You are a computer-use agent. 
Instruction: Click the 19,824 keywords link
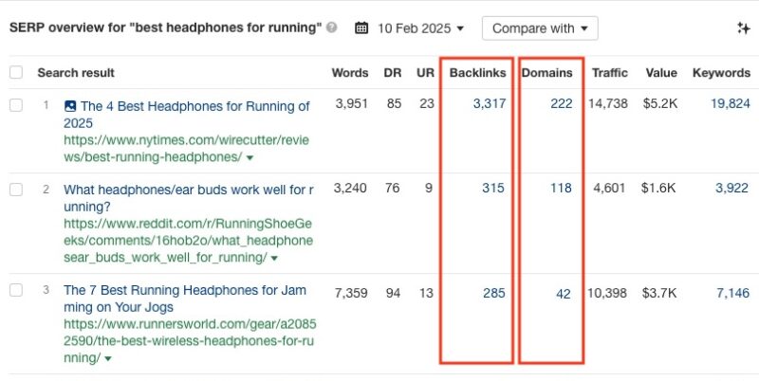(731, 103)
